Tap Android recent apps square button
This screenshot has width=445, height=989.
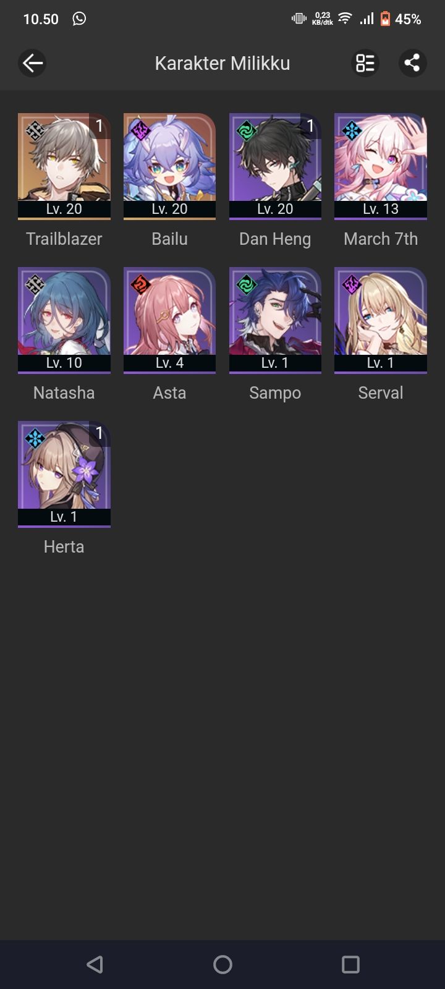point(350,964)
